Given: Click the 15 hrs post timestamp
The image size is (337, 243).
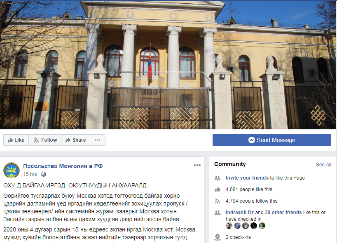Looking at the screenshot, I should [x=30, y=174].
